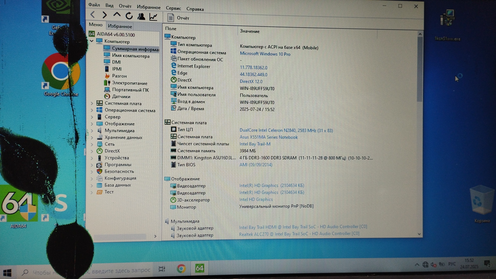Click the vertical scrollbar down arrow
496x279 pixels.
click(419, 234)
